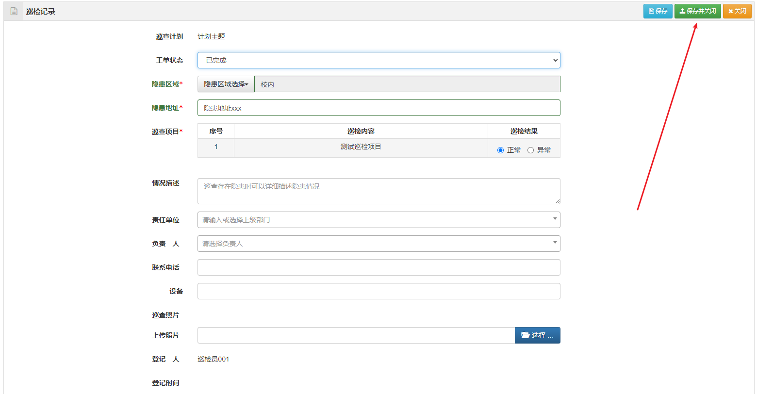Click the 计划主题 plan text
757x394 pixels.
click(211, 36)
